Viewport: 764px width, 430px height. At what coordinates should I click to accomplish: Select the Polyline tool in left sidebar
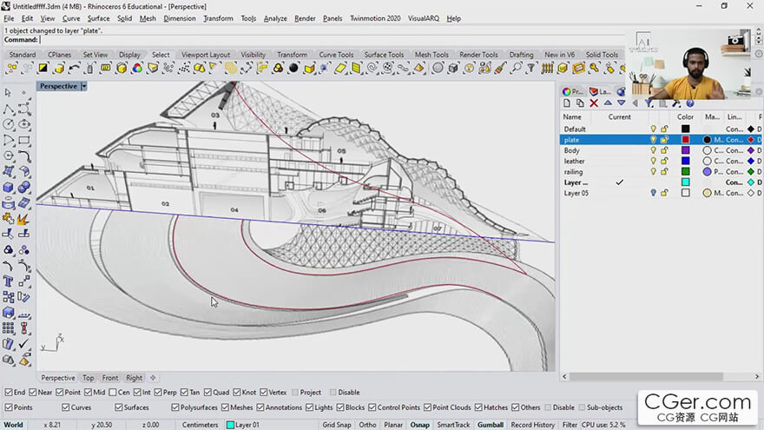8,109
